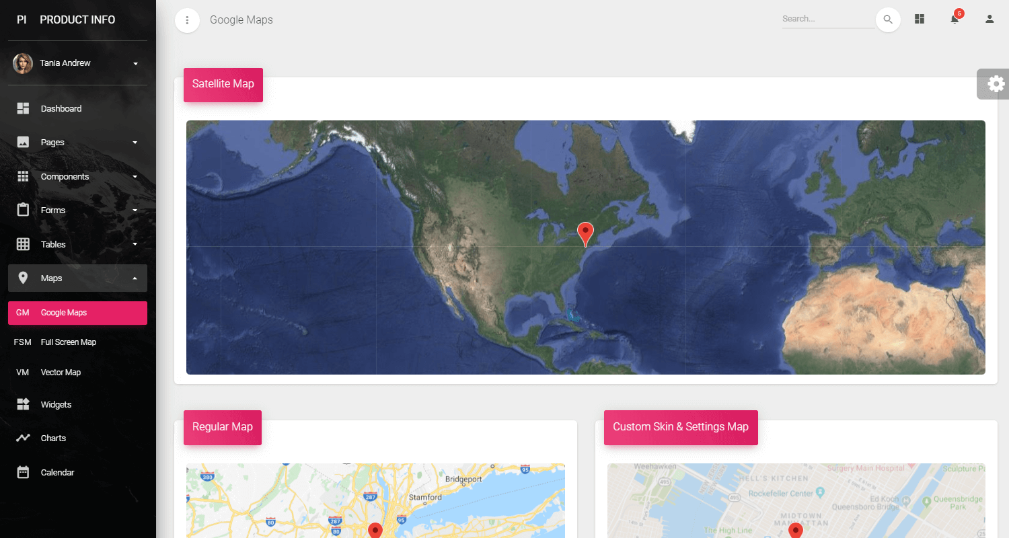Click the Dashboard grid icon in sidebar
1009x538 pixels.
click(x=23, y=108)
